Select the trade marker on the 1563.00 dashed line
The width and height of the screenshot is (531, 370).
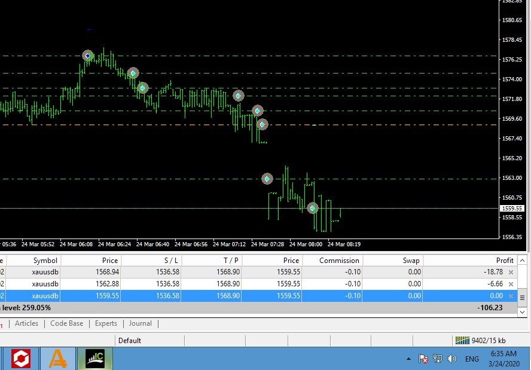click(267, 179)
